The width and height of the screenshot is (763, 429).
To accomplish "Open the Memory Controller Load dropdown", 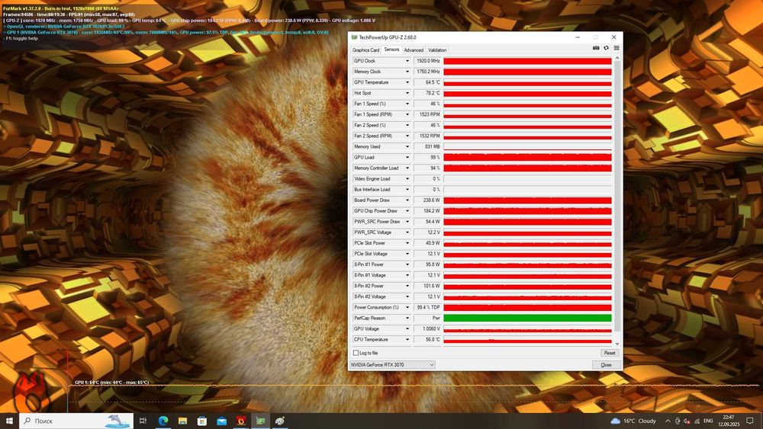I will pyautogui.click(x=407, y=168).
